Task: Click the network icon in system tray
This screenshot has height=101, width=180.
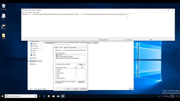Action: click(x=166, y=96)
